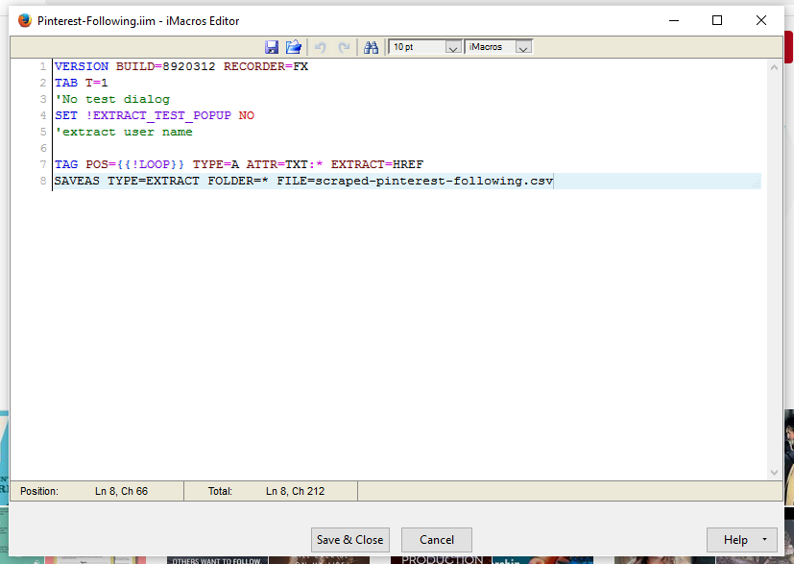Image resolution: width=794 pixels, height=564 pixels.
Task: Click the SET !EXTRACT_TEST_POPUP NO line
Action: tap(155, 115)
